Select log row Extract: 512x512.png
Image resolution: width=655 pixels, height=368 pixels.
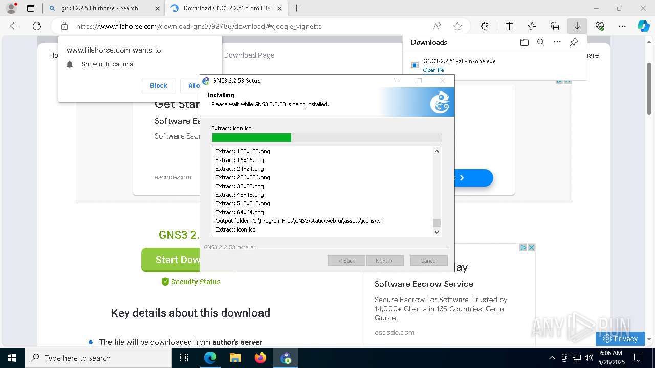[243, 203]
